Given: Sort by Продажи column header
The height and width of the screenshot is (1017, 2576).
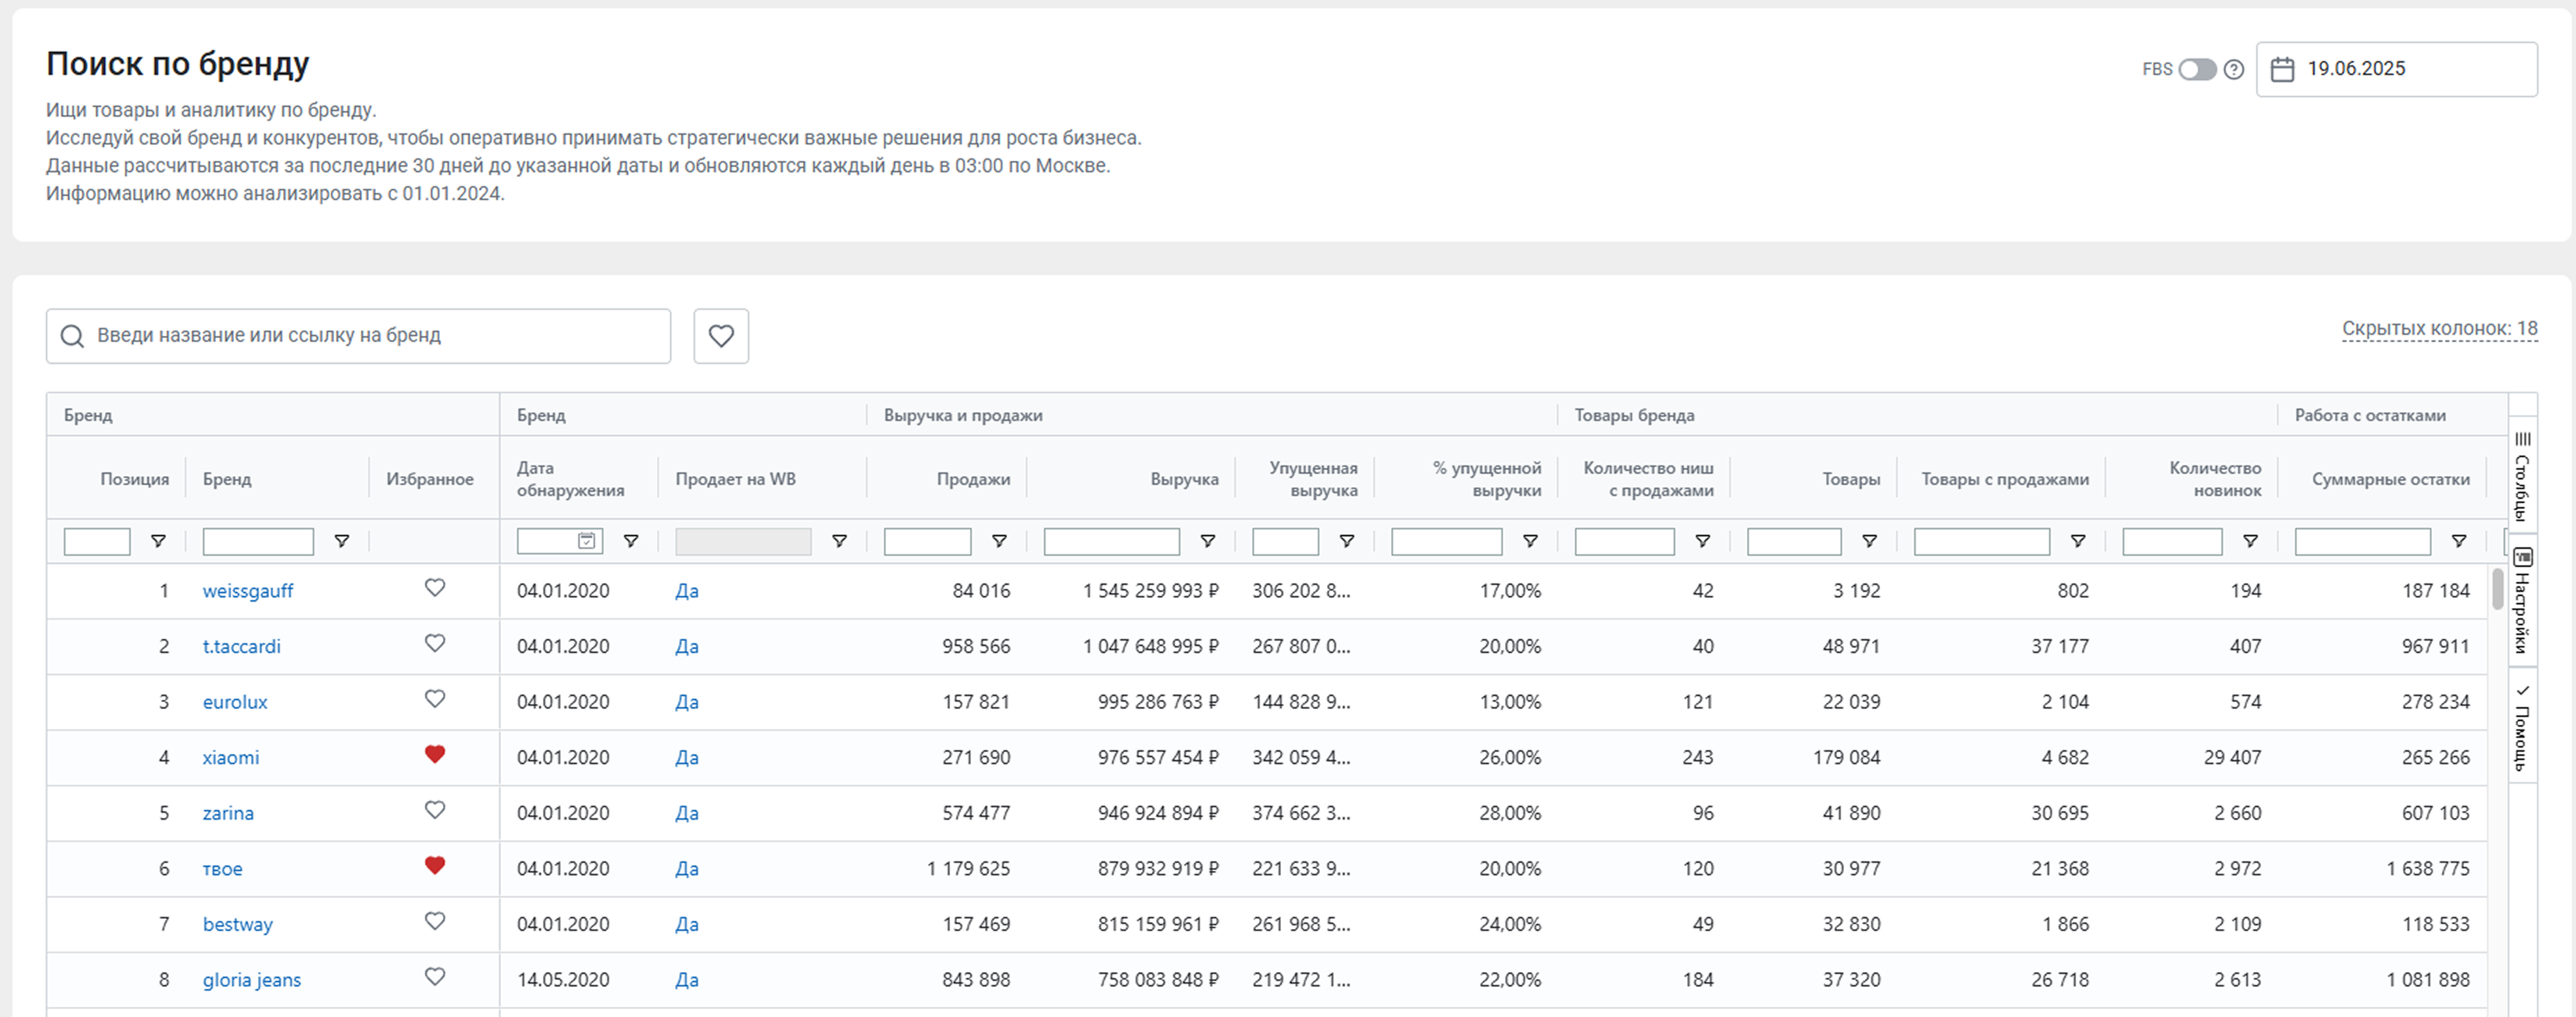Looking at the screenshot, I should point(973,479).
